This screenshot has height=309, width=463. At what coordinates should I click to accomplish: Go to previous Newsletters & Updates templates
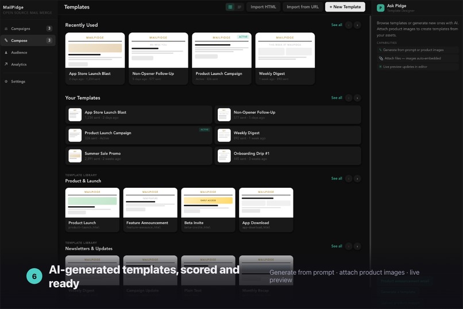click(349, 246)
